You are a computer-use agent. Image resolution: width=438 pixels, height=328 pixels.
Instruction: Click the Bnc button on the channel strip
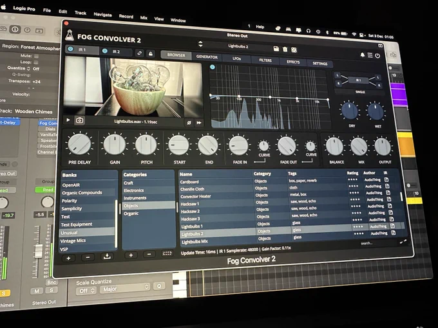tap(52, 282)
